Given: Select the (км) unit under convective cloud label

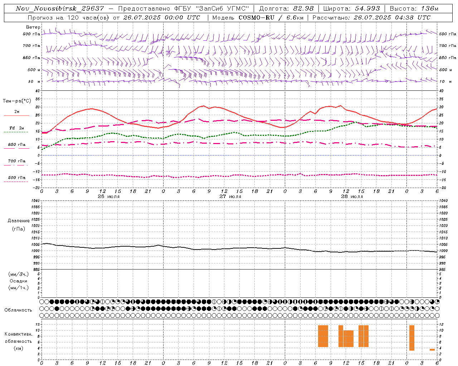Looking at the screenshot, I should pyautogui.click(x=18, y=348).
